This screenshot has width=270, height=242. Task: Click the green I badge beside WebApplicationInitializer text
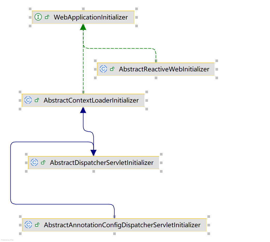[x=38, y=17]
